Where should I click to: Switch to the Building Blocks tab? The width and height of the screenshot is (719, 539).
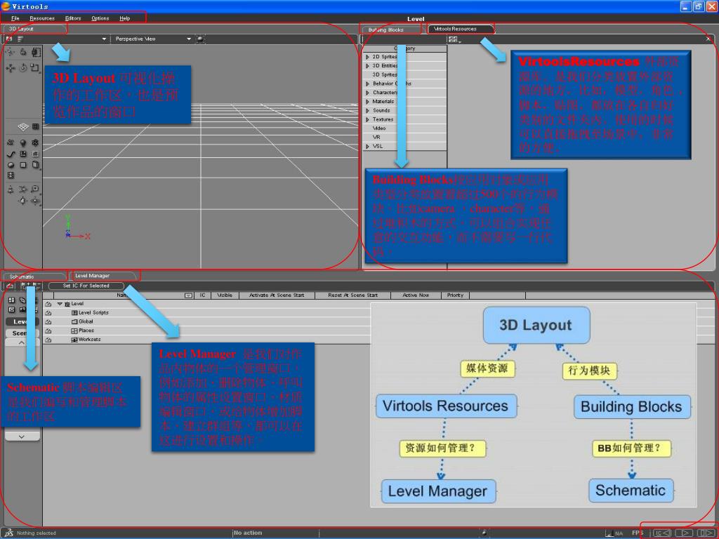pyautogui.click(x=390, y=29)
